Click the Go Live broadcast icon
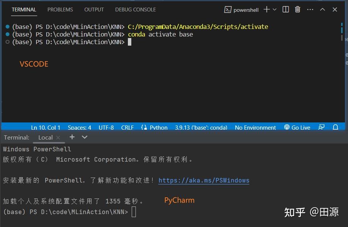 coord(287,127)
